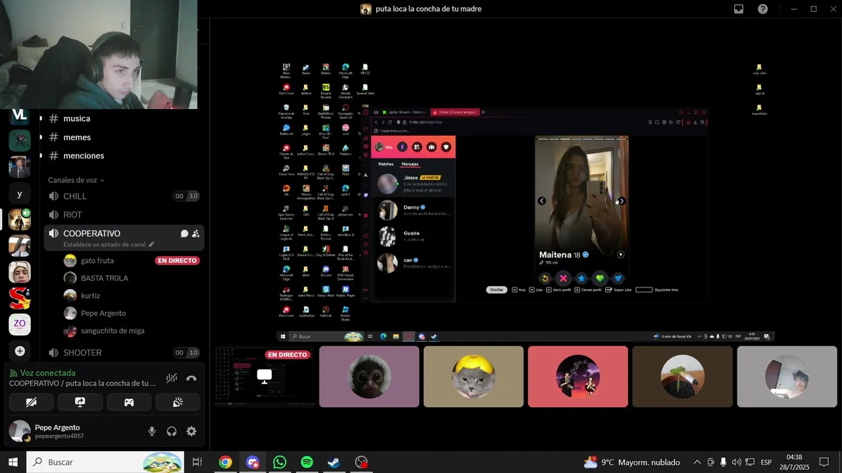Open Maitena's profile info up-arrow

tap(620, 254)
